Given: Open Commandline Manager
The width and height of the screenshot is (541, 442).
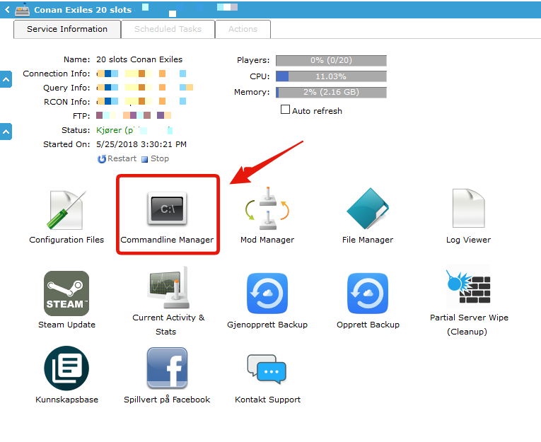Looking at the screenshot, I should point(168,209).
